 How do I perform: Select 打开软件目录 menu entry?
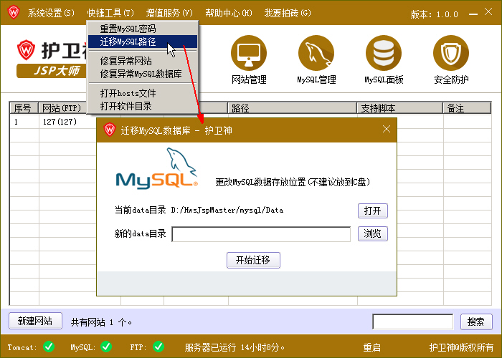click(143, 106)
